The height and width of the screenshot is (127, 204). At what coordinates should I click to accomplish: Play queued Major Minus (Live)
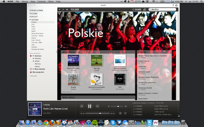coord(134,109)
